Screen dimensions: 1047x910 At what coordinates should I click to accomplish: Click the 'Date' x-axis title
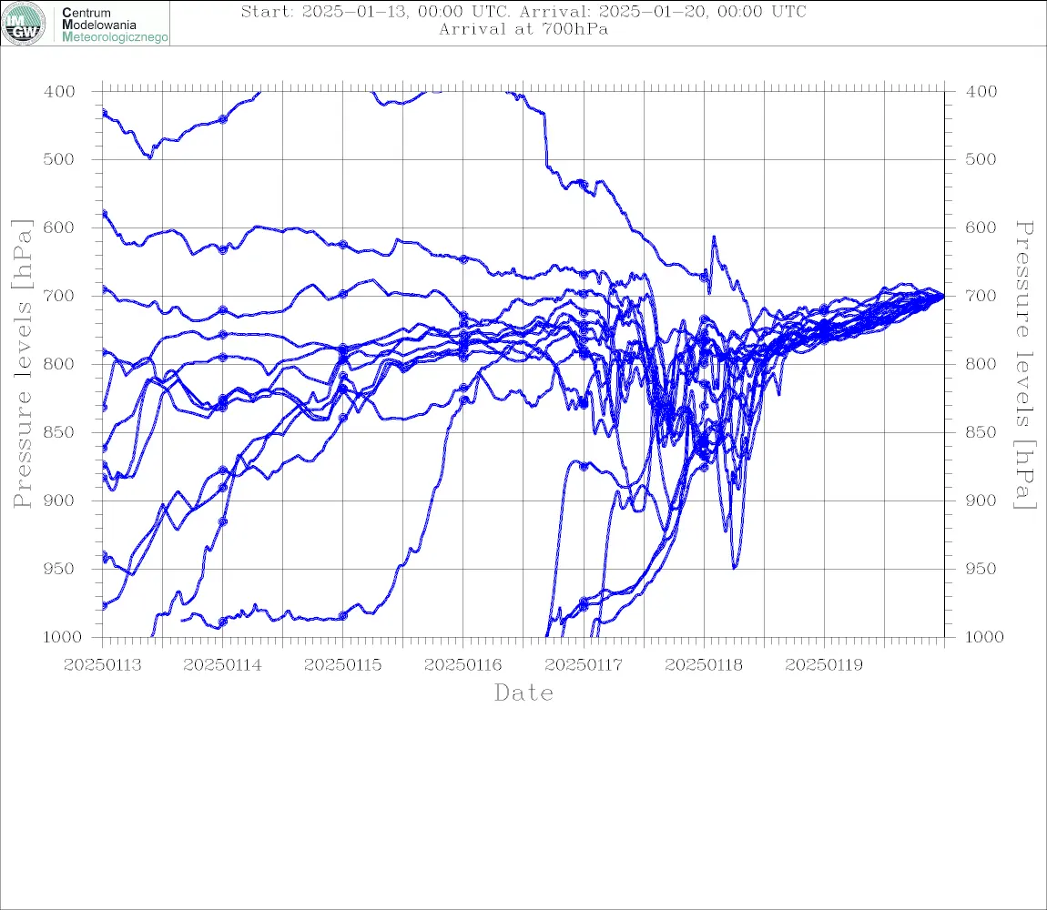(523, 693)
